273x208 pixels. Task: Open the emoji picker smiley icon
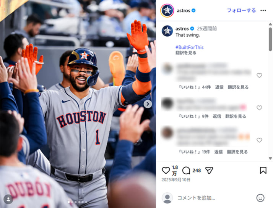coord(260,198)
